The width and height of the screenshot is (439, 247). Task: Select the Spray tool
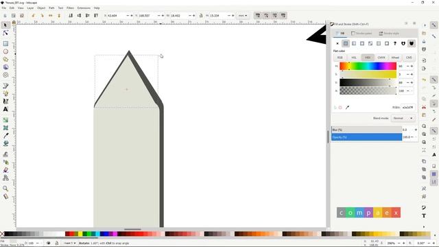click(5, 162)
